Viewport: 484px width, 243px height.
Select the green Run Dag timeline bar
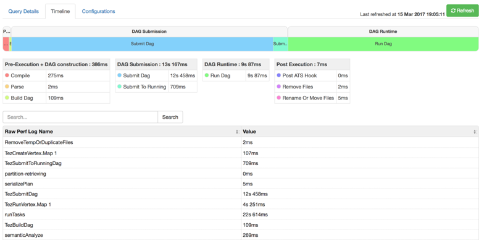(383, 44)
